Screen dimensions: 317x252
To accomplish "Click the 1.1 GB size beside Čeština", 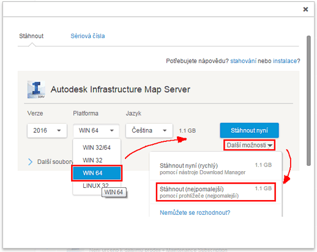I will click(187, 131).
